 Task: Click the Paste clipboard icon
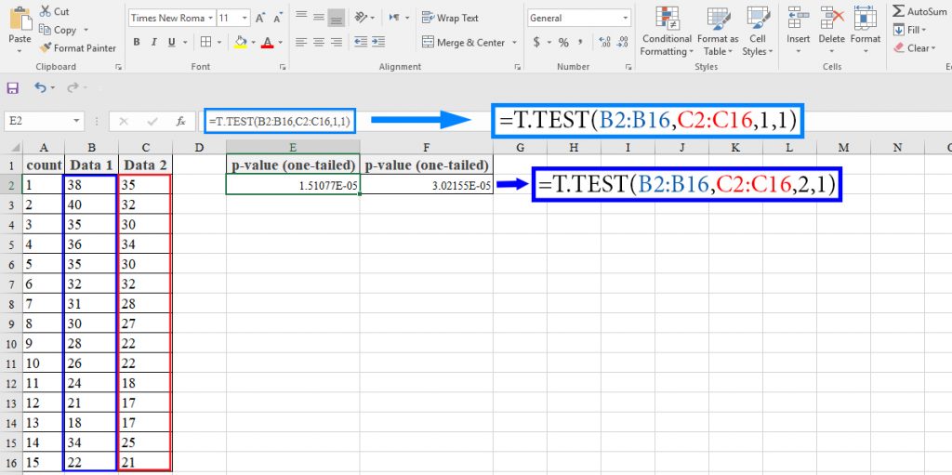(x=20, y=20)
